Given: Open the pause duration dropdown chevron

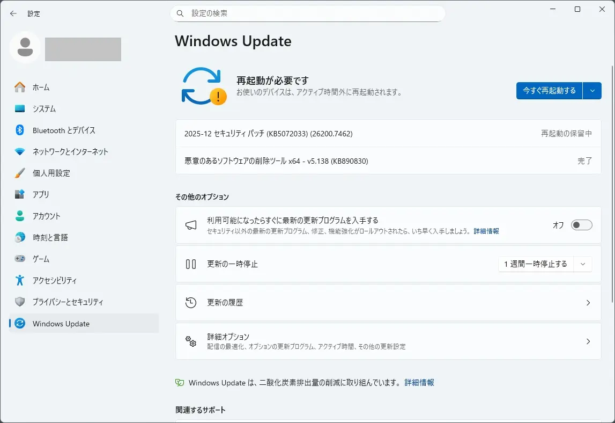Looking at the screenshot, I should (583, 264).
